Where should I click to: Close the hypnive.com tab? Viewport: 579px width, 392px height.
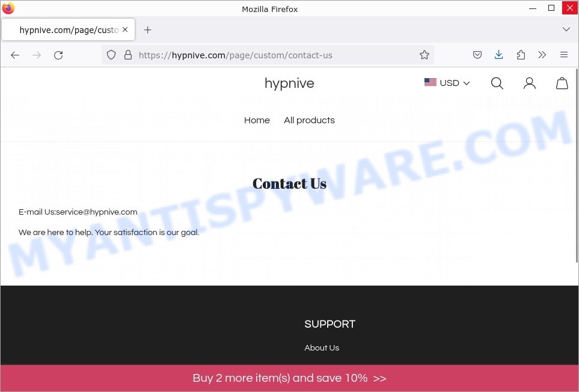pyautogui.click(x=125, y=29)
